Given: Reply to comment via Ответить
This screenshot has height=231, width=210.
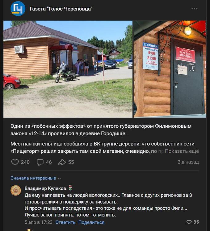Looking at the screenshot, I should [x=65, y=222].
